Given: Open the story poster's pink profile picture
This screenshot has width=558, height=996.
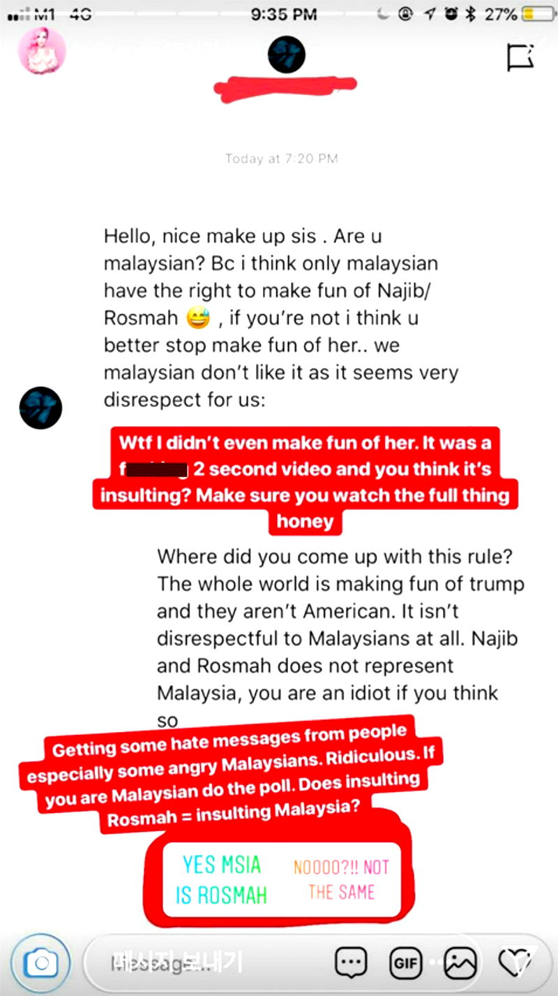Looking at the screenshot, I should pyautogui.click(x=42, y=52).
